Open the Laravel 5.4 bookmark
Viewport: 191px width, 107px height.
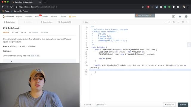[19, 11]
